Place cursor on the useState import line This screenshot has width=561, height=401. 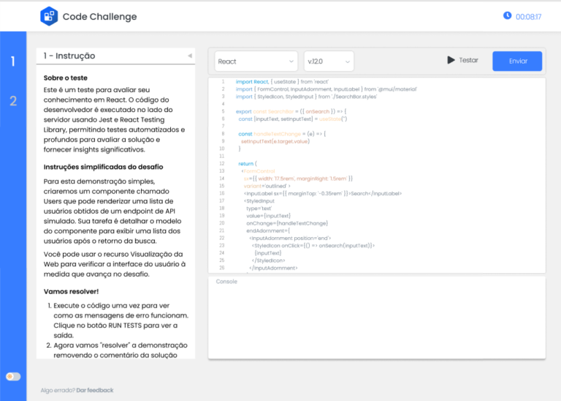[272, 81]
